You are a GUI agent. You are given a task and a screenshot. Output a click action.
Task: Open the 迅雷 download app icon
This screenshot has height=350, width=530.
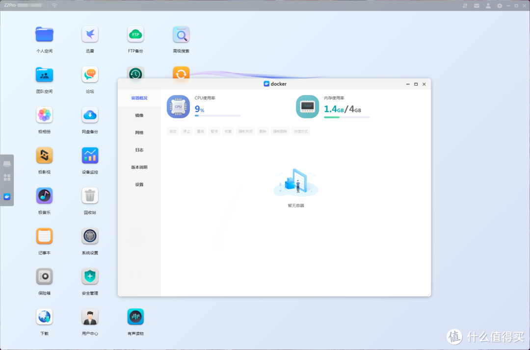pos(90,34)
